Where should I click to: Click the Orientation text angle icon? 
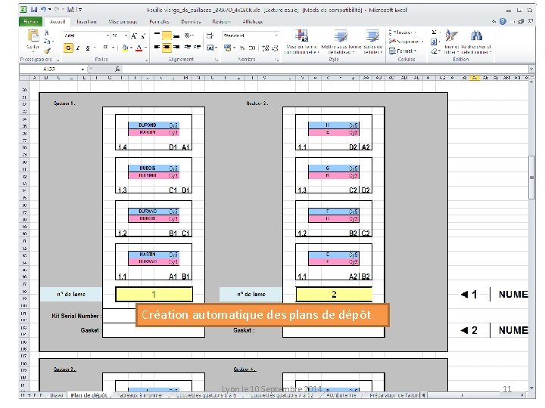pyautogui.click(x=188, y=36)
